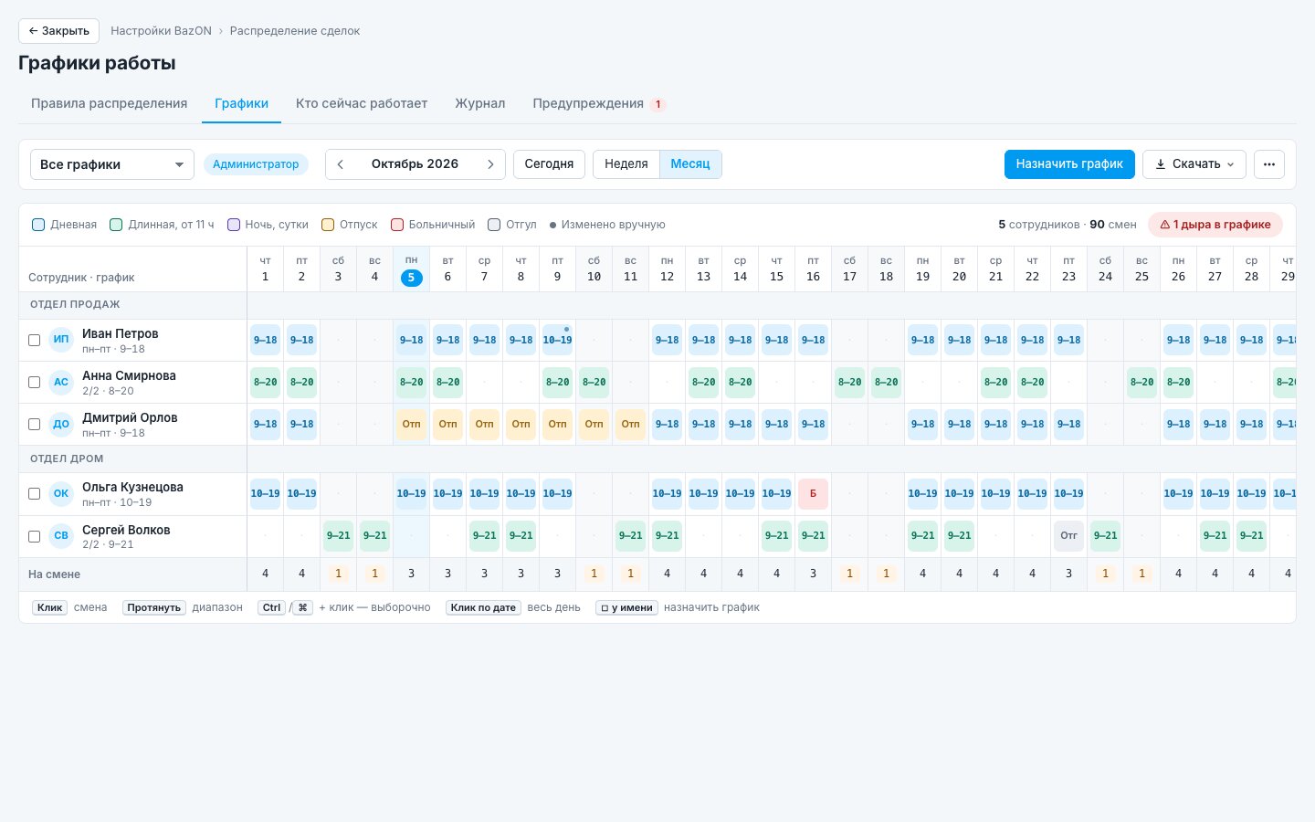1315x822 pixels.
Task: Click the Отг cell in Сергей Волков's row
Action: [x=1068, y=536]
